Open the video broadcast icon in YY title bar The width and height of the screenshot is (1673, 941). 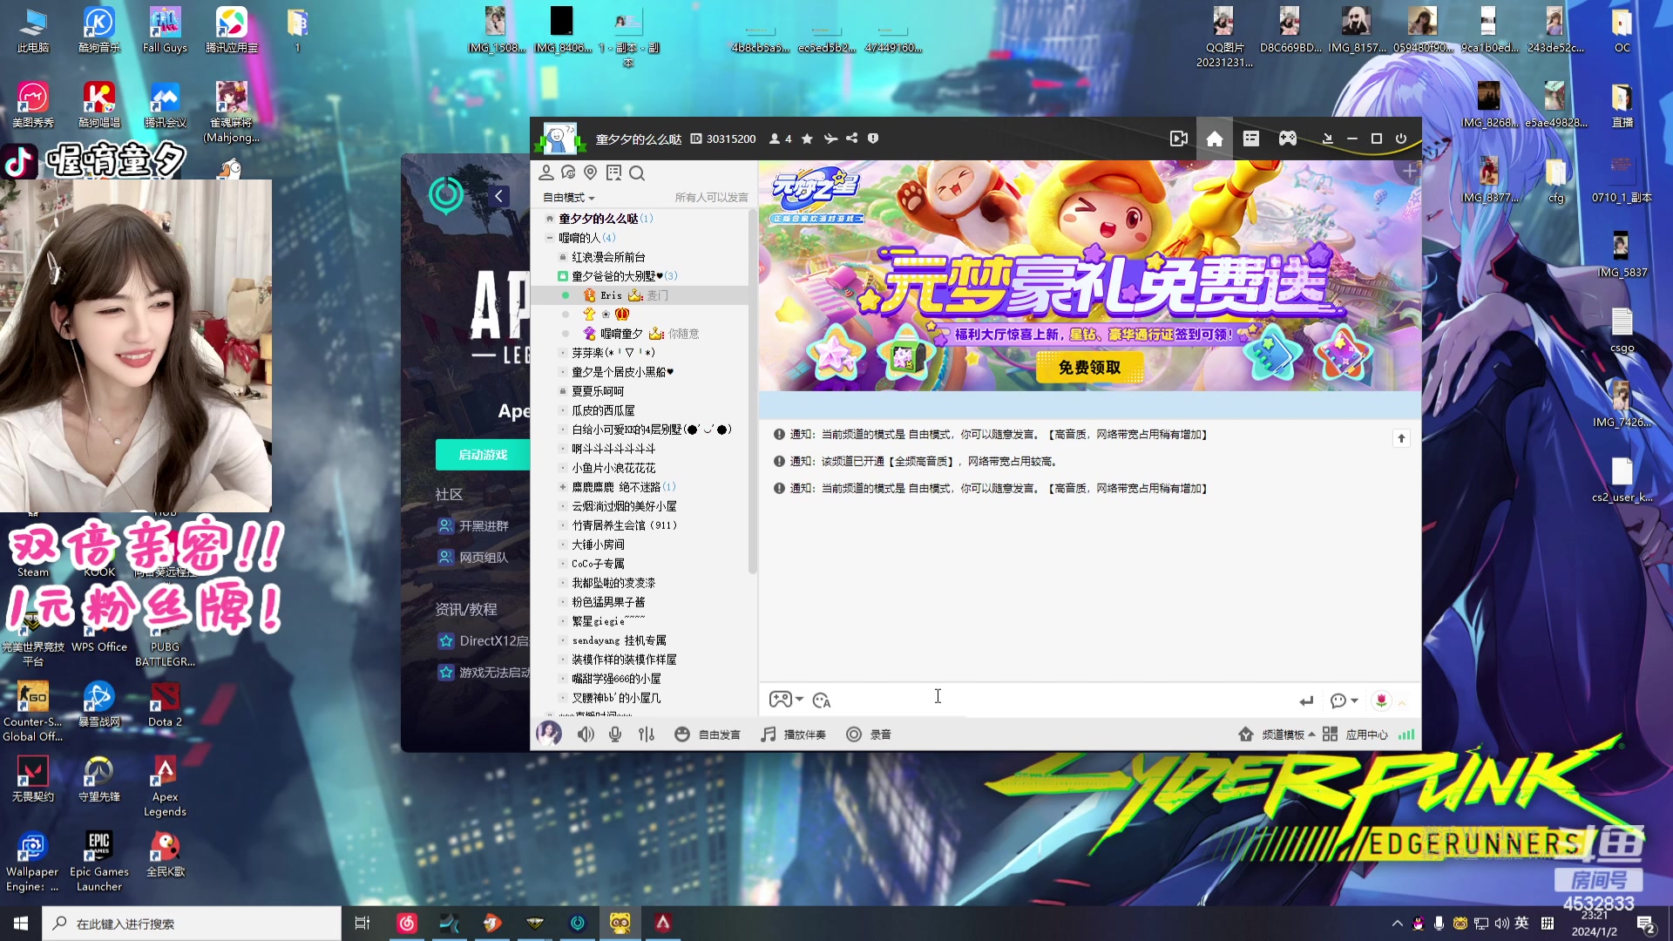coord(1178,139)
